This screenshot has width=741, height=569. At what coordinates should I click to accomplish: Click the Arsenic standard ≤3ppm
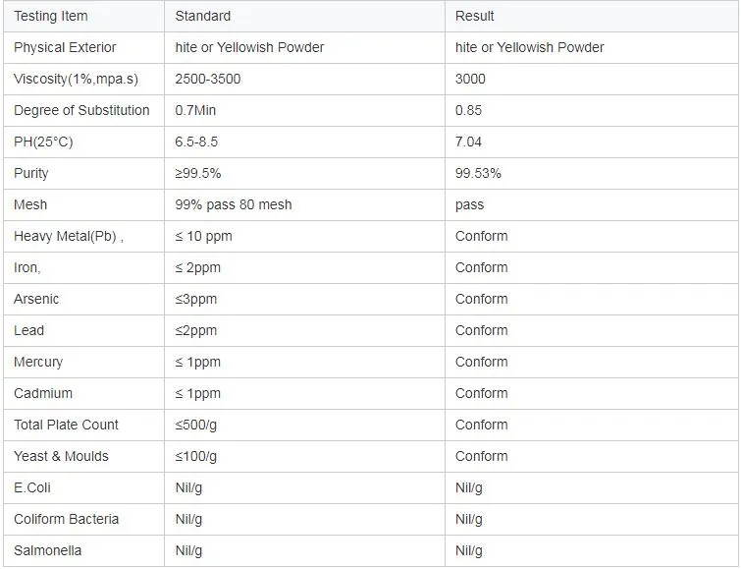tap(195, 299)
